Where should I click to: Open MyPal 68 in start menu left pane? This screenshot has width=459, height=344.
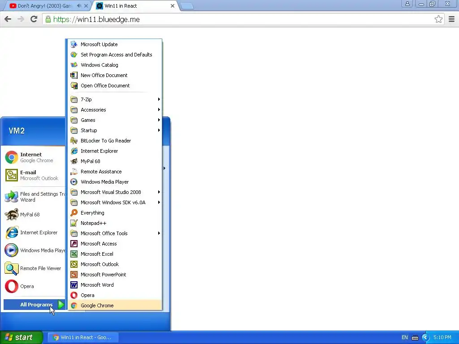(x=34, y=215)
